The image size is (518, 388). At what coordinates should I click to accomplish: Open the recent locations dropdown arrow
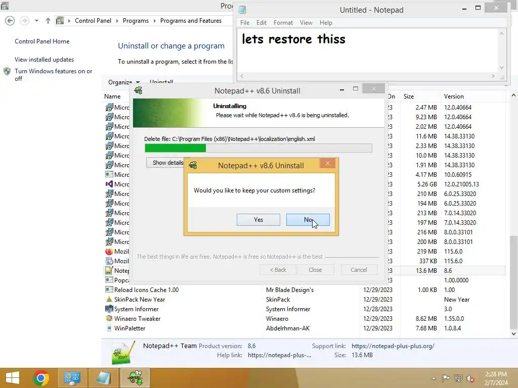[36, 21]
